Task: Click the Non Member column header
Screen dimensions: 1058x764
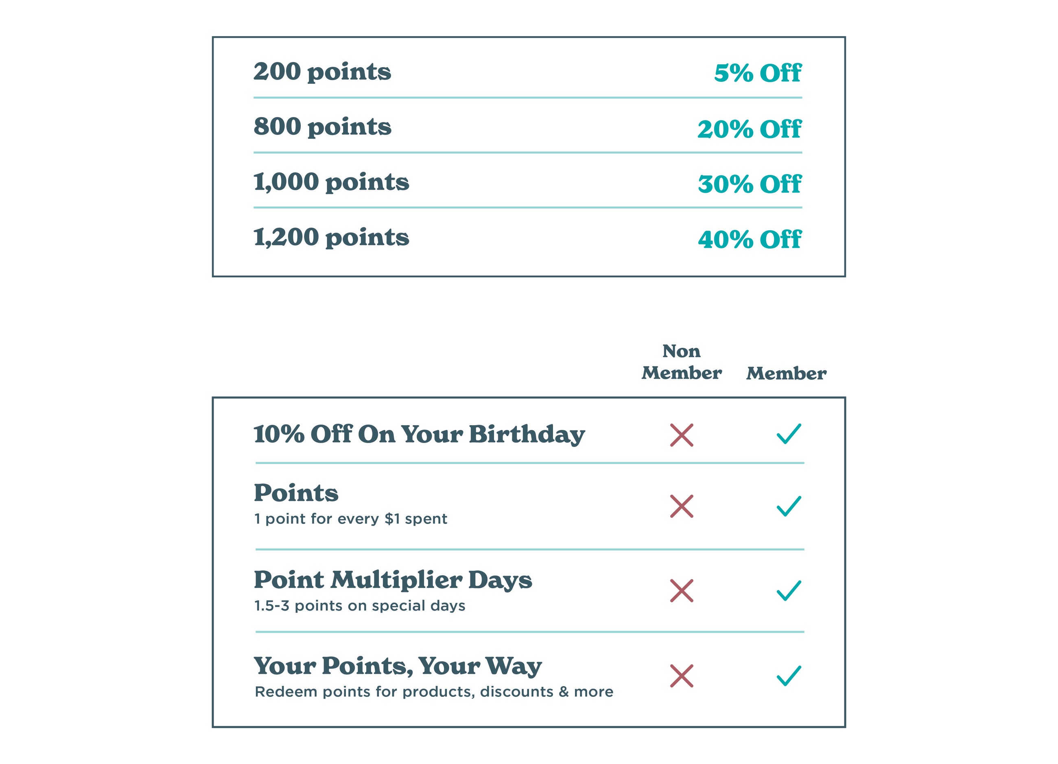Action: pos(682,362)
